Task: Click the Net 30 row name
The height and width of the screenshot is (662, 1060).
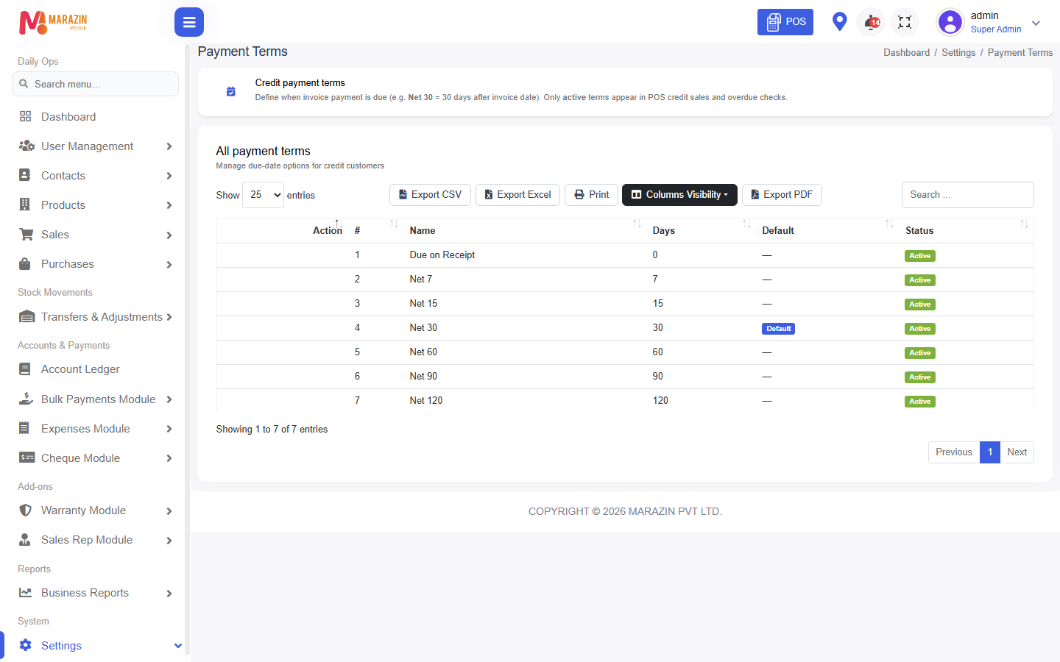Action: click(423, 328)
